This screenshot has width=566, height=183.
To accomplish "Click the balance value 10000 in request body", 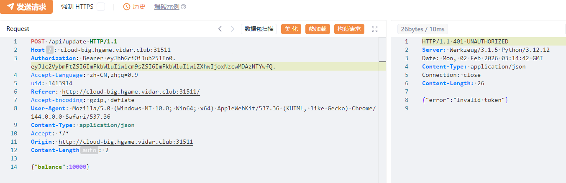I will (77, 167).
